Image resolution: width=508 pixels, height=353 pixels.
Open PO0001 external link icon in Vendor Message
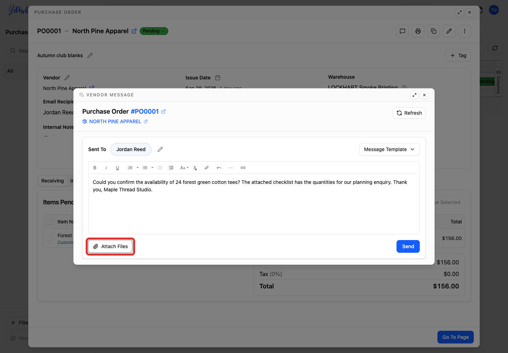coord(163,112)
